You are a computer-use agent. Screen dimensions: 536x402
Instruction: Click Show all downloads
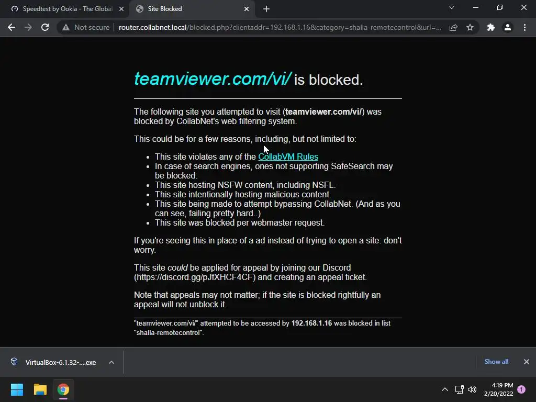(x=496, y=362)
